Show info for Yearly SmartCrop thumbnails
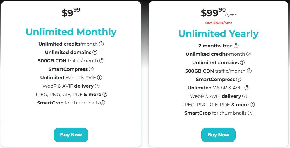Viewport: 290px width, 148px height. [250, 113]
